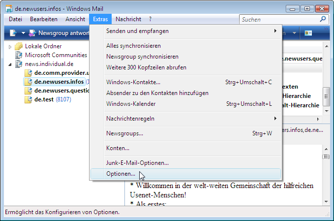
Task: Select de.newusers.questions newsgroup
Action: tap(62, 91)
